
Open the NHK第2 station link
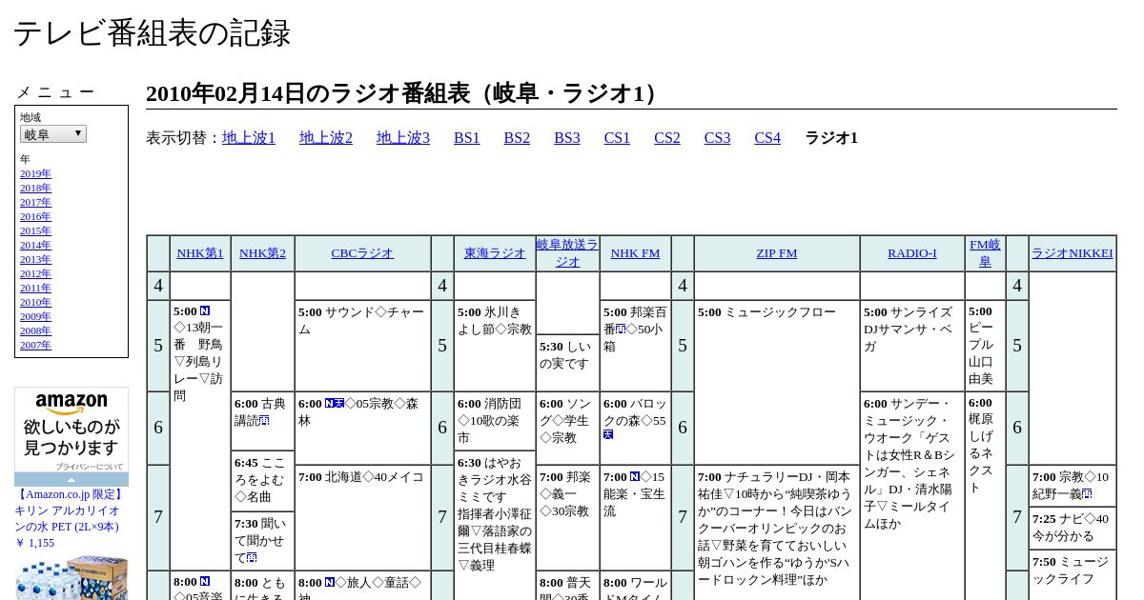[x=262, y=253]
